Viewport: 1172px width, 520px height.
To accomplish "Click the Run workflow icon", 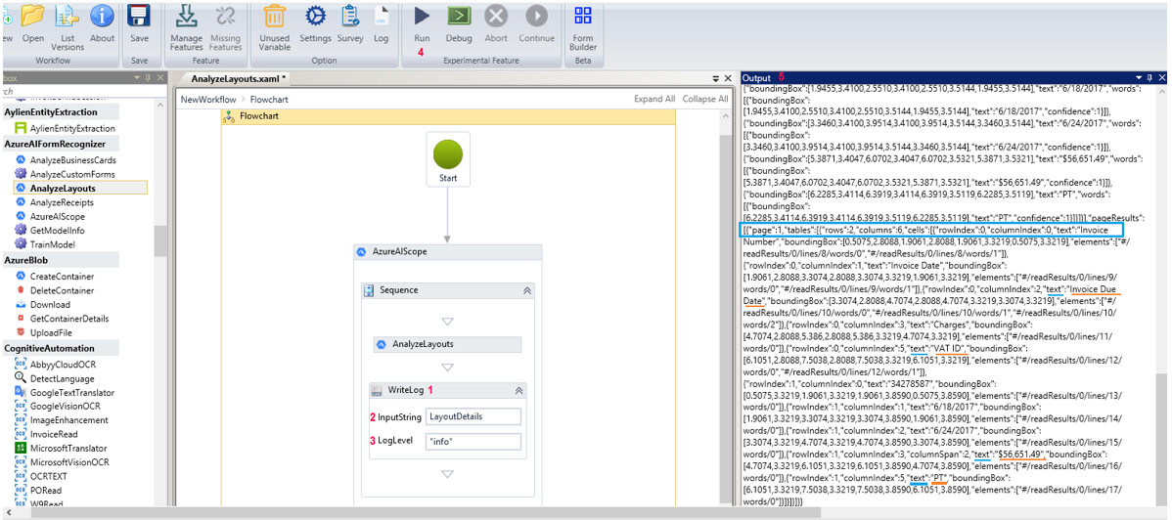I will click(x=422, y=17).
